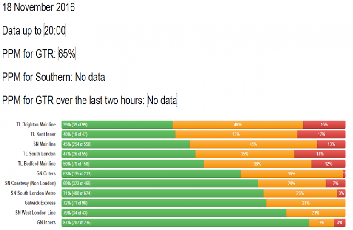Click the red 4% GN Inners segment
This screenshot has height=230, width=353.
339,222
